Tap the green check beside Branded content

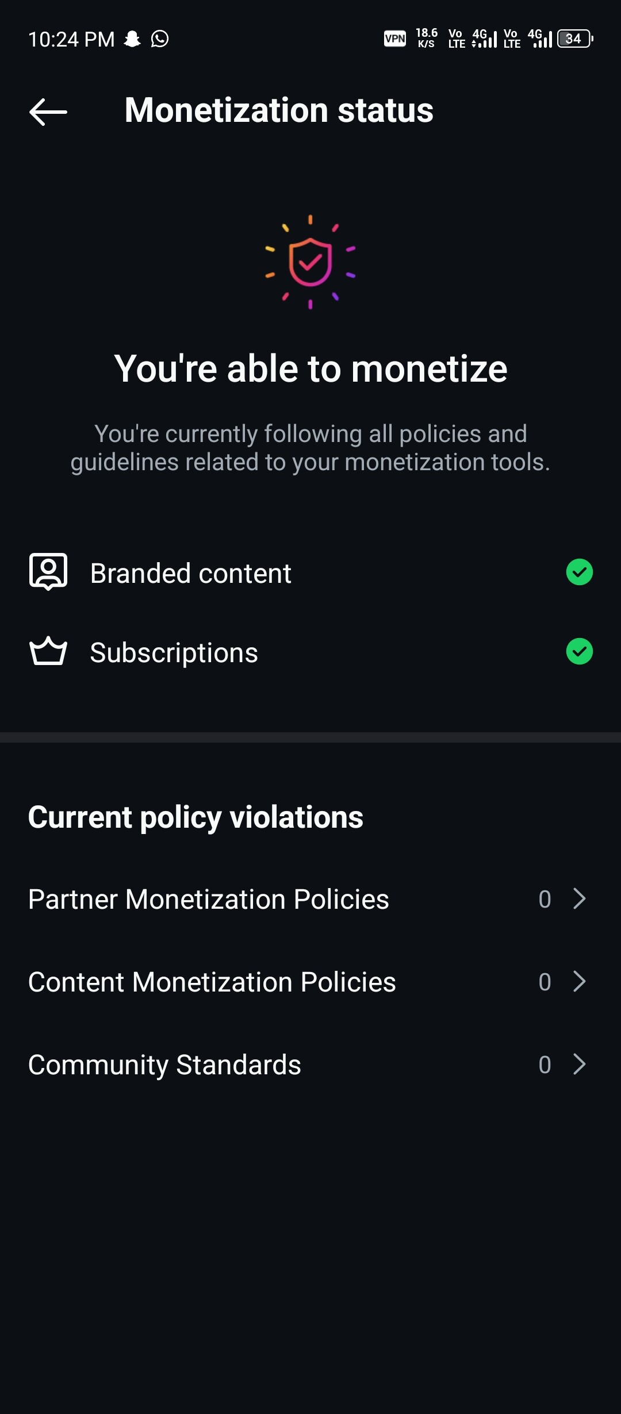coord(579,572)
